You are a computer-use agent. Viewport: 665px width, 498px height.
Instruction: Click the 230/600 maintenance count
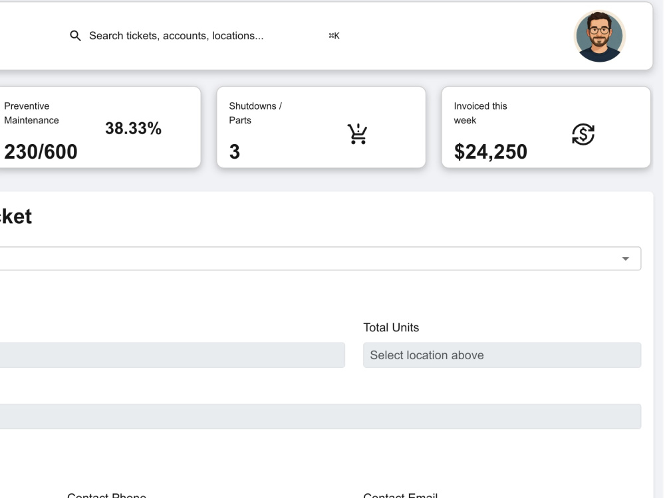pos(41,151)
